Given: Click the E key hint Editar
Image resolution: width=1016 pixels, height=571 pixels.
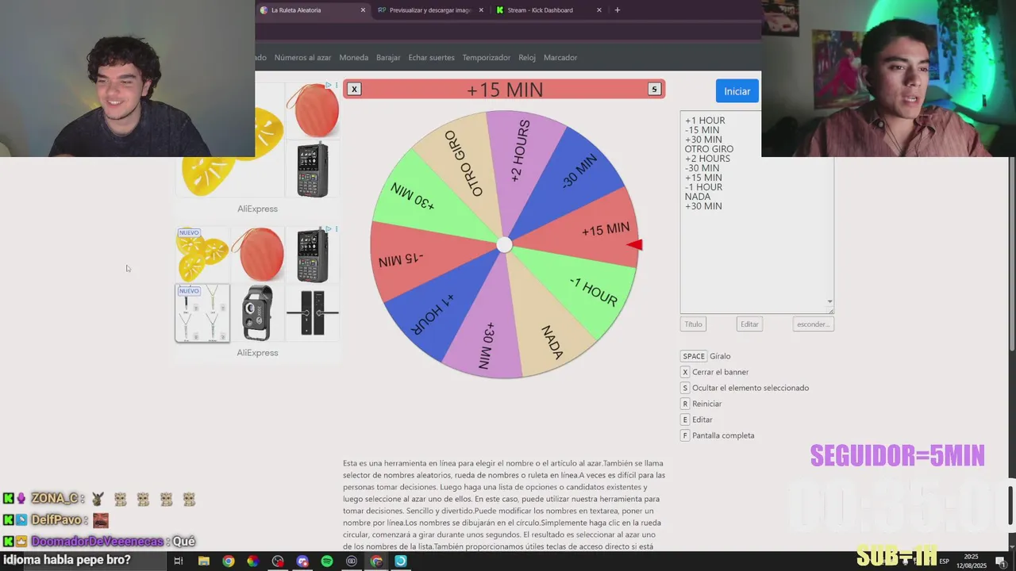Looking at the screenshot, I should (685, 420).
